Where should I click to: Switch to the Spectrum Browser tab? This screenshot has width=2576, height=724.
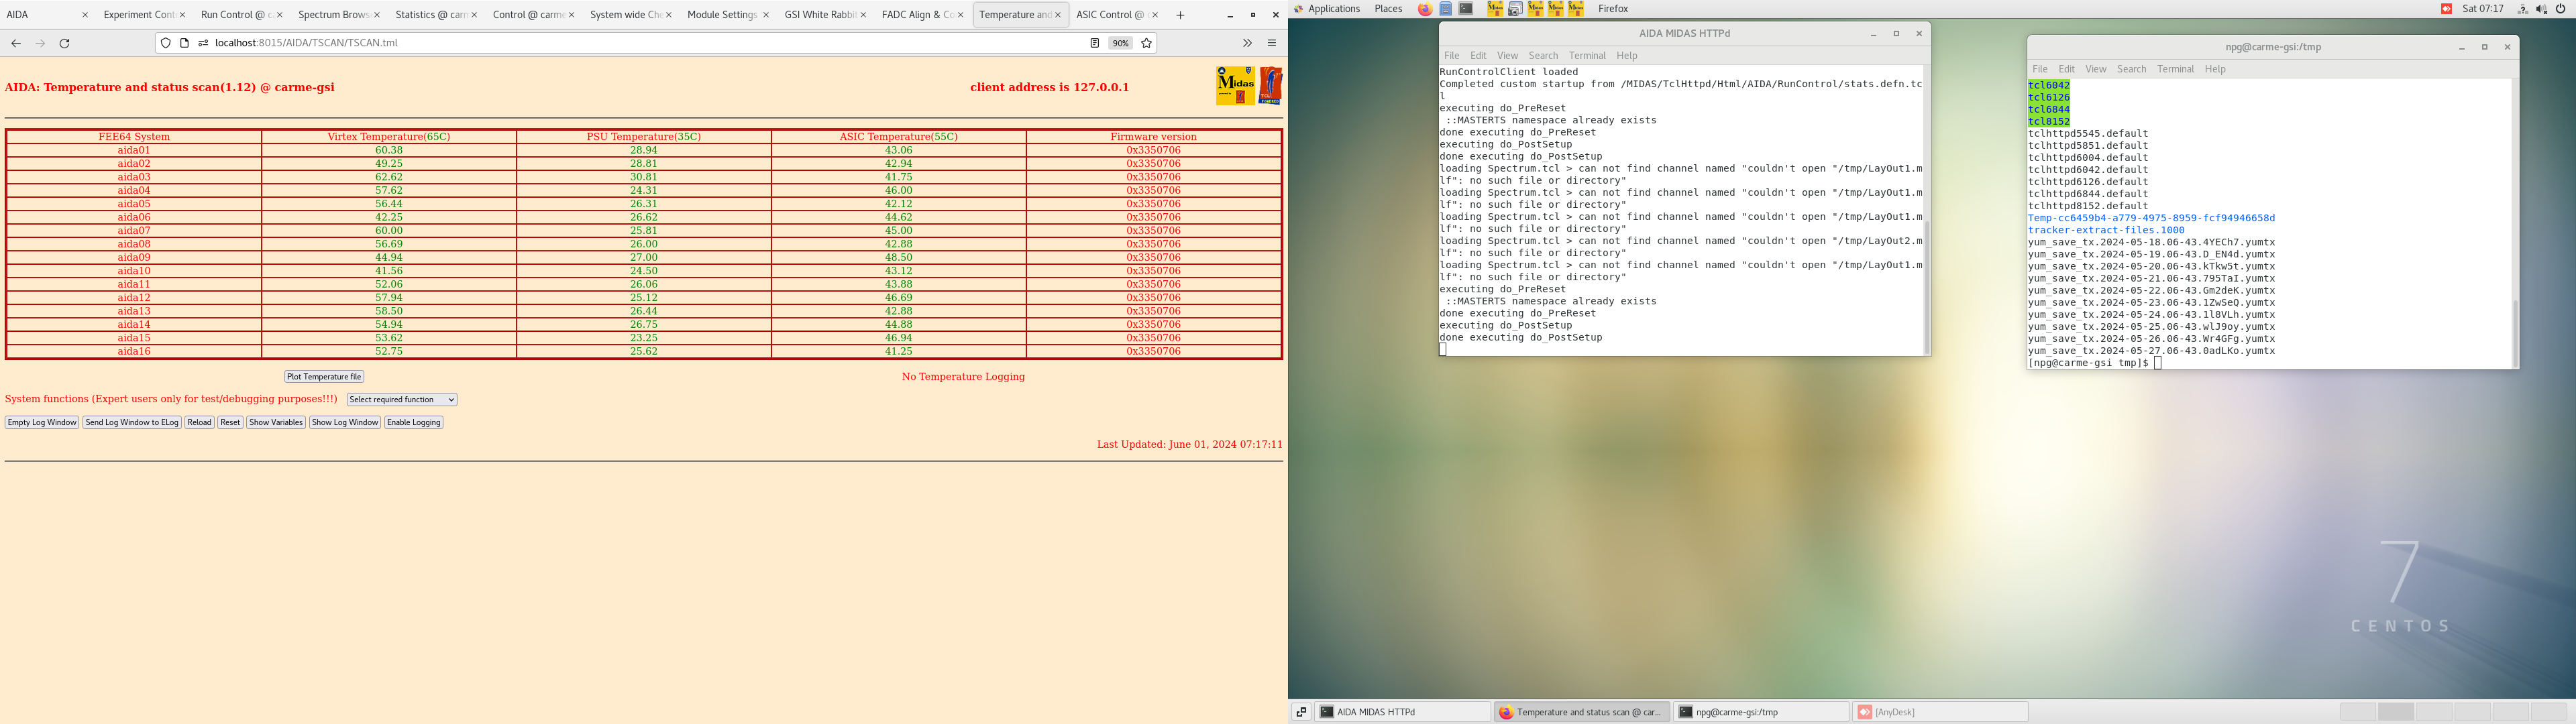[330, 15]
